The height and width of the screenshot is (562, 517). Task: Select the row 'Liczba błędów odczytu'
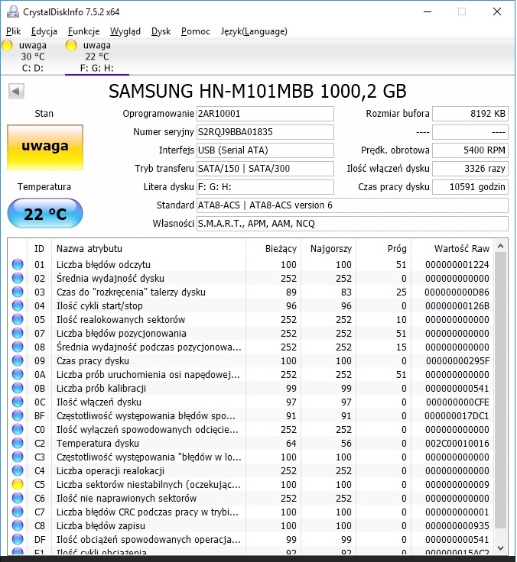251,264
